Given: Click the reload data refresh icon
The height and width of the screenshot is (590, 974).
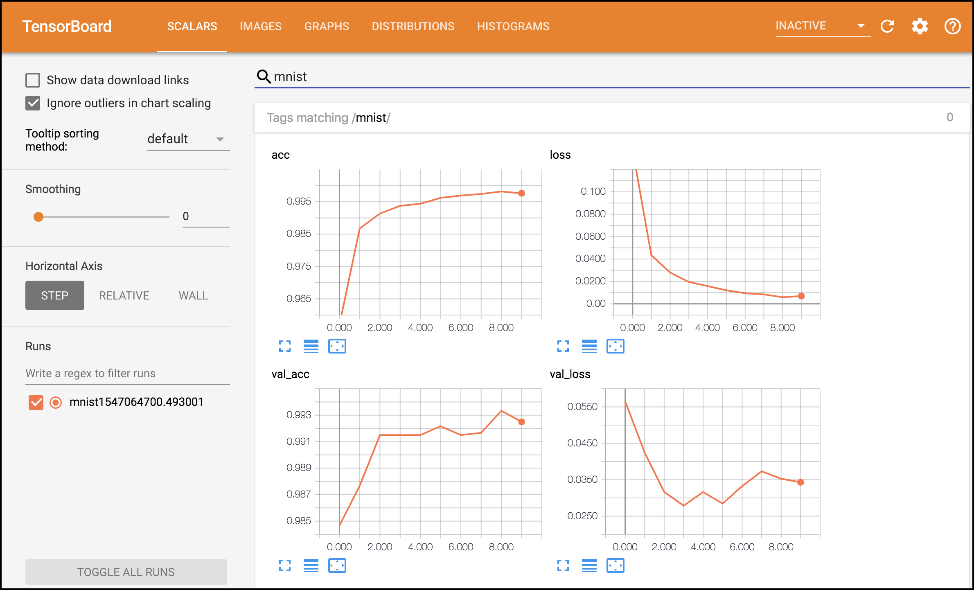Looking at the screenshot, I should [887, 27].
